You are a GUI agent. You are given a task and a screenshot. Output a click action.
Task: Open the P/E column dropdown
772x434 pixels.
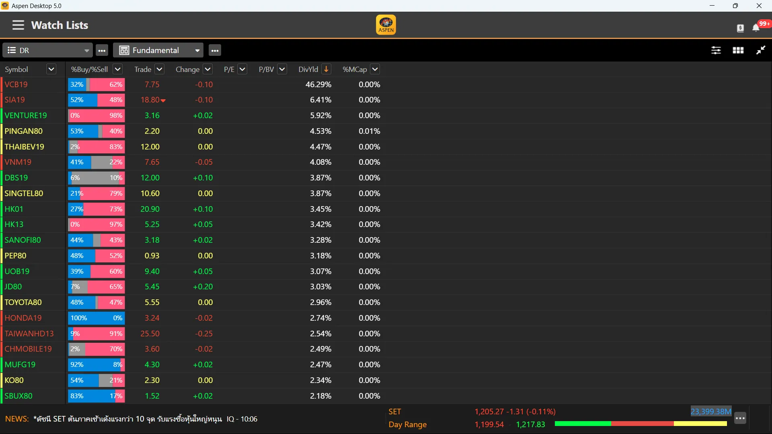242,69
